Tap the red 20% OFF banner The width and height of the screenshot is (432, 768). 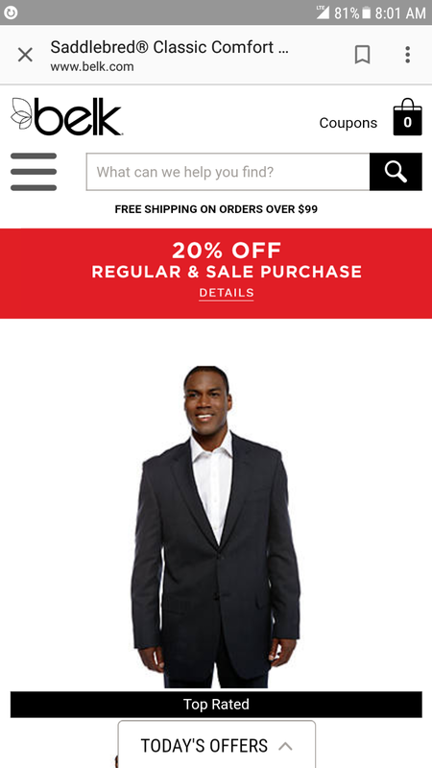(216, 274)
